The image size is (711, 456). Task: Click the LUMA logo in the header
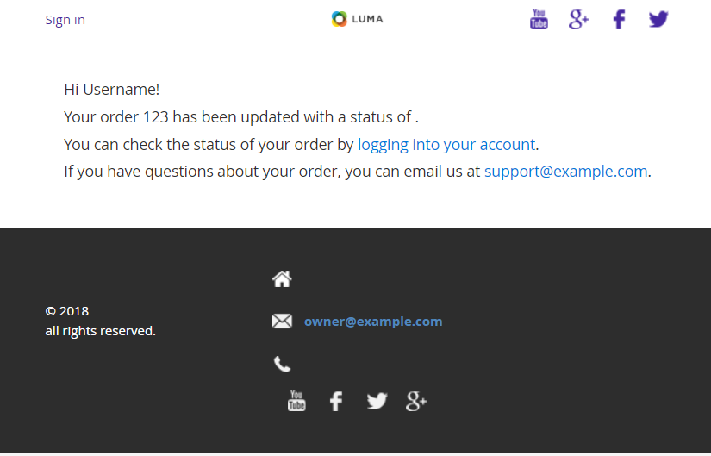point(357,19)
